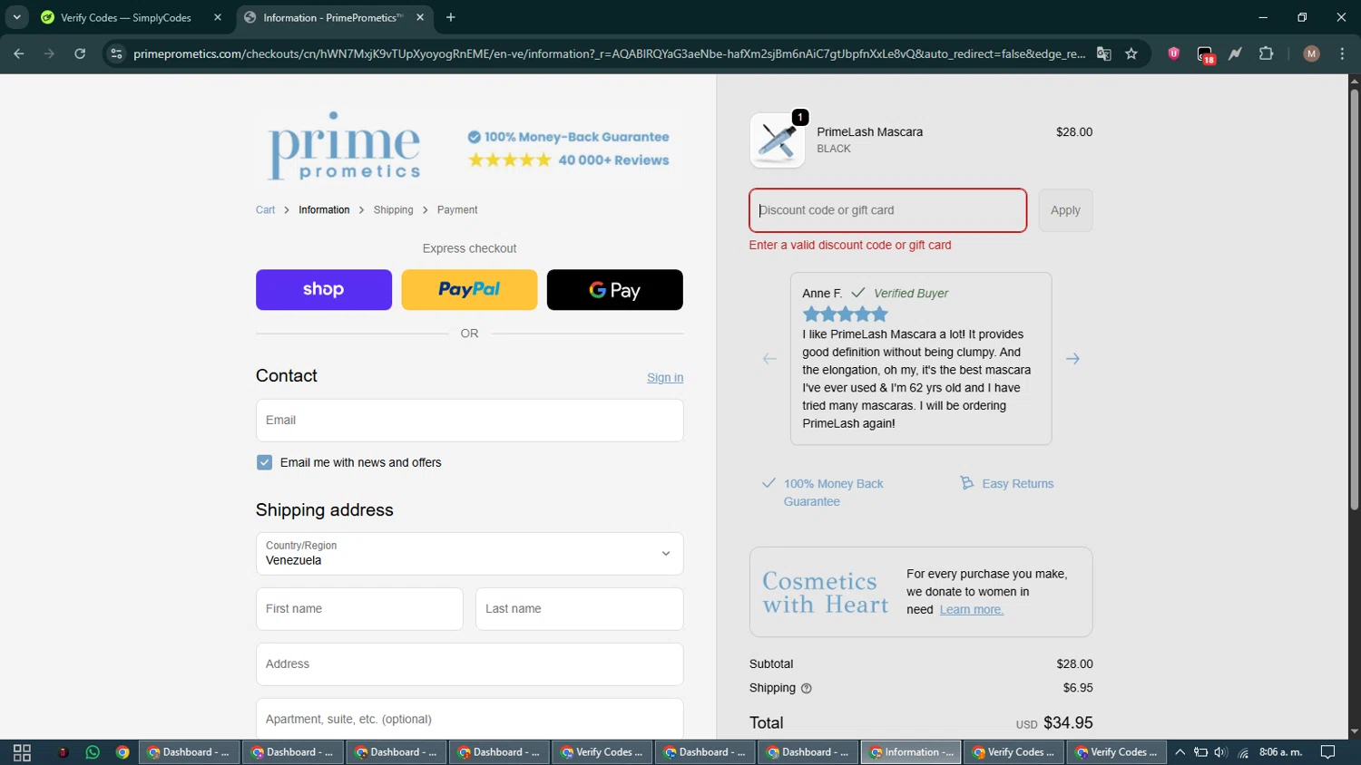Show next review with right arrow
The height and width of the screenshot is (765, 1361).
[1072, 359]
